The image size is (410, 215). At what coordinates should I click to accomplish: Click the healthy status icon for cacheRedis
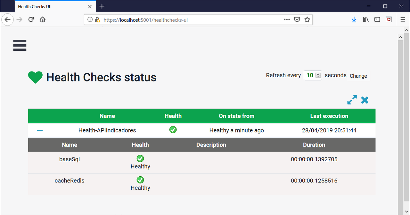point(140,180)
